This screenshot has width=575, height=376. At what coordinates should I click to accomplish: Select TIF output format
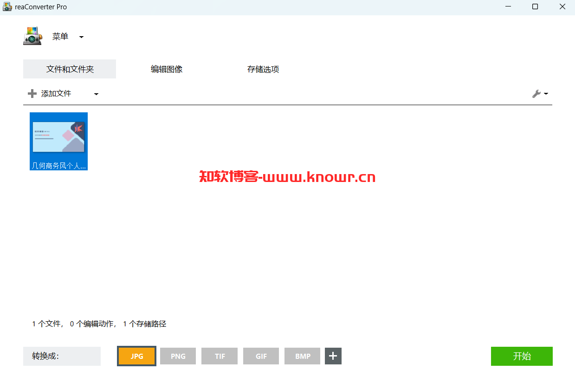click(x=220, y=356)
